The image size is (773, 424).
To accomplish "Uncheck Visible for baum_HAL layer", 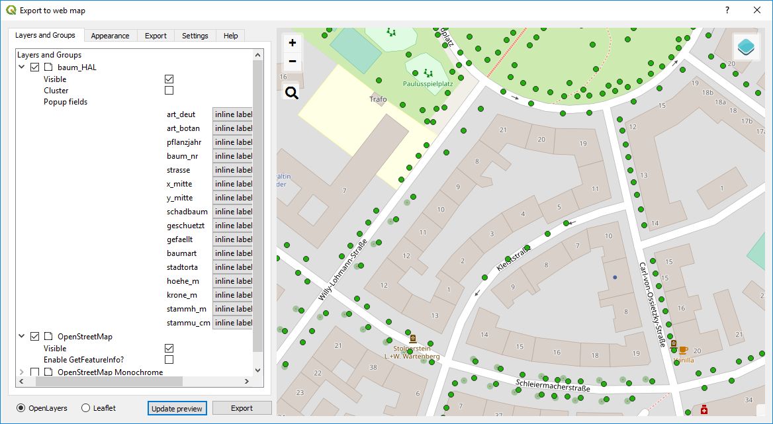I will tap(169, 79).
